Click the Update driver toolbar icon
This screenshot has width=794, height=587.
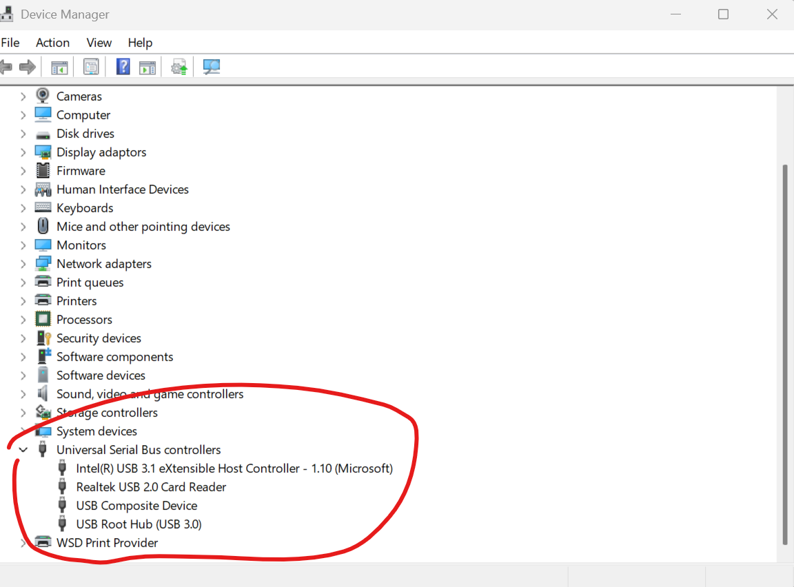pos(179,66)
